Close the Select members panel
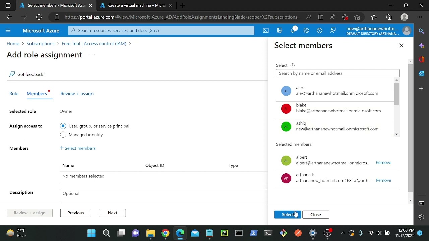Image resolution: width=429 pixels, height=241 pixels. coord(401,45)
